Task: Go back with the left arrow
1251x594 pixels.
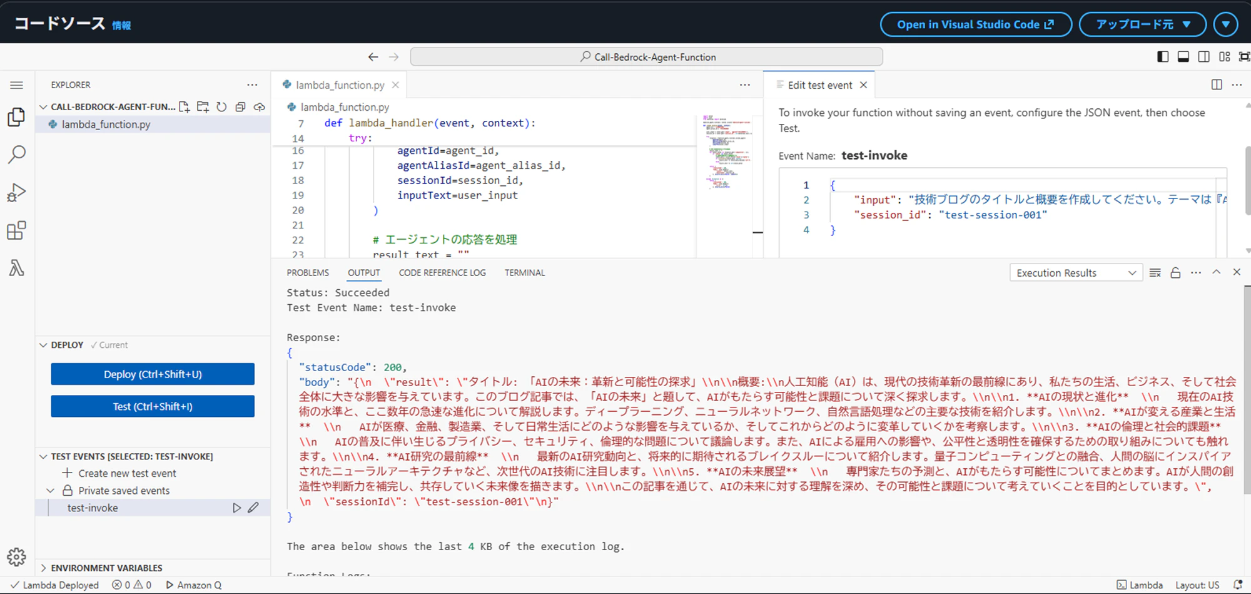Action: click(373, 57)
